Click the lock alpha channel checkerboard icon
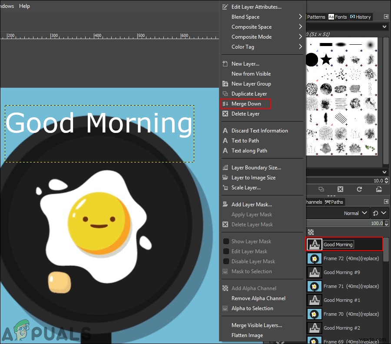This screenshot has width=391, height=344. pos(311,232)
